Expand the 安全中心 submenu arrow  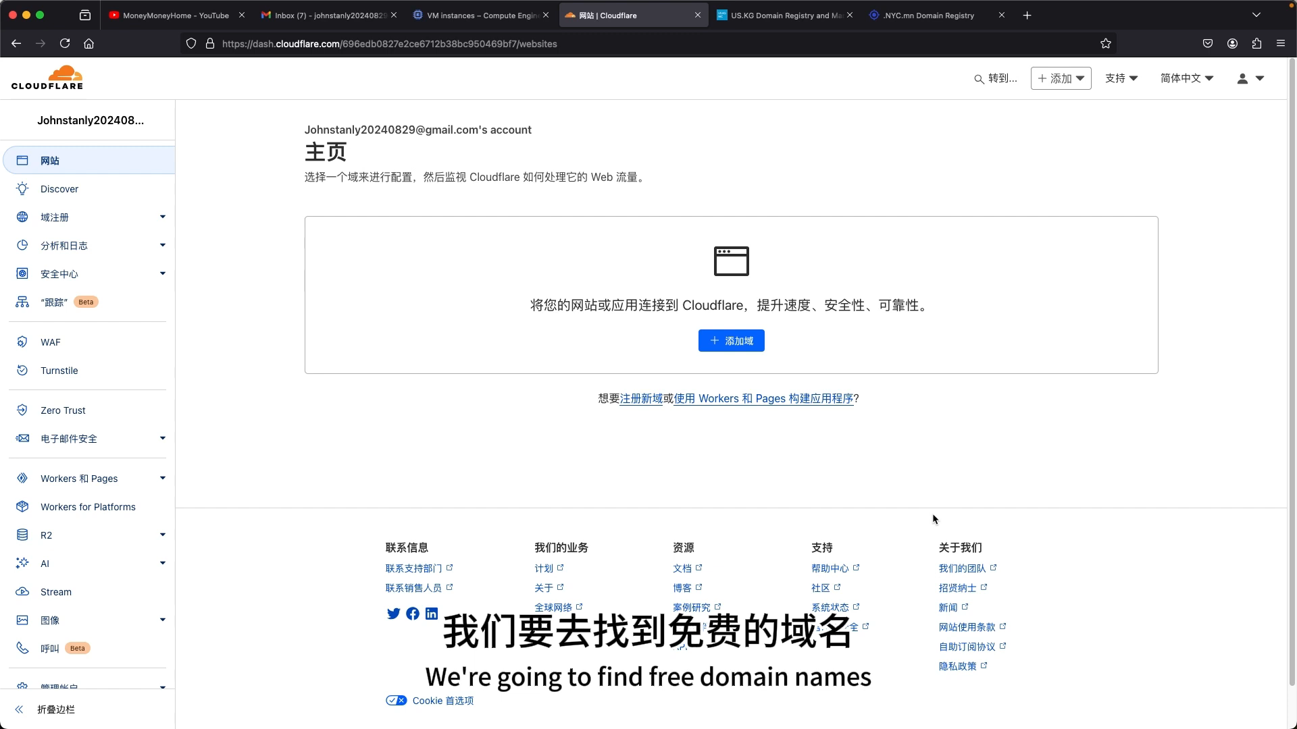[163, 273]
